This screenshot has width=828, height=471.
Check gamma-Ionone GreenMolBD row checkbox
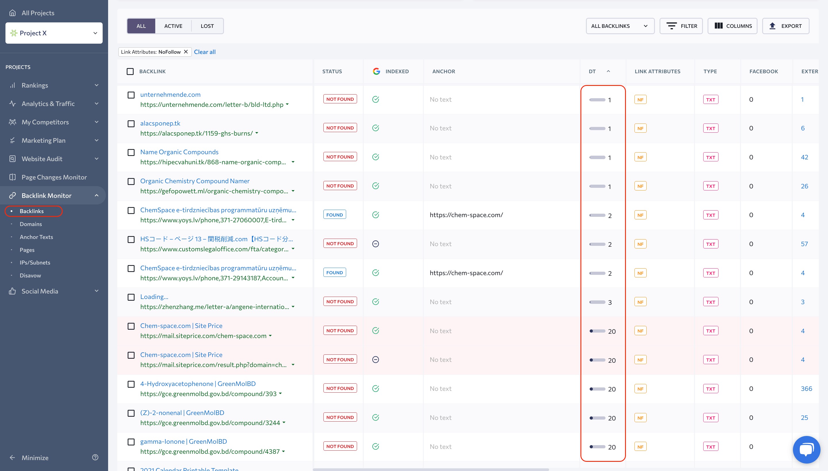pos(131,442)
